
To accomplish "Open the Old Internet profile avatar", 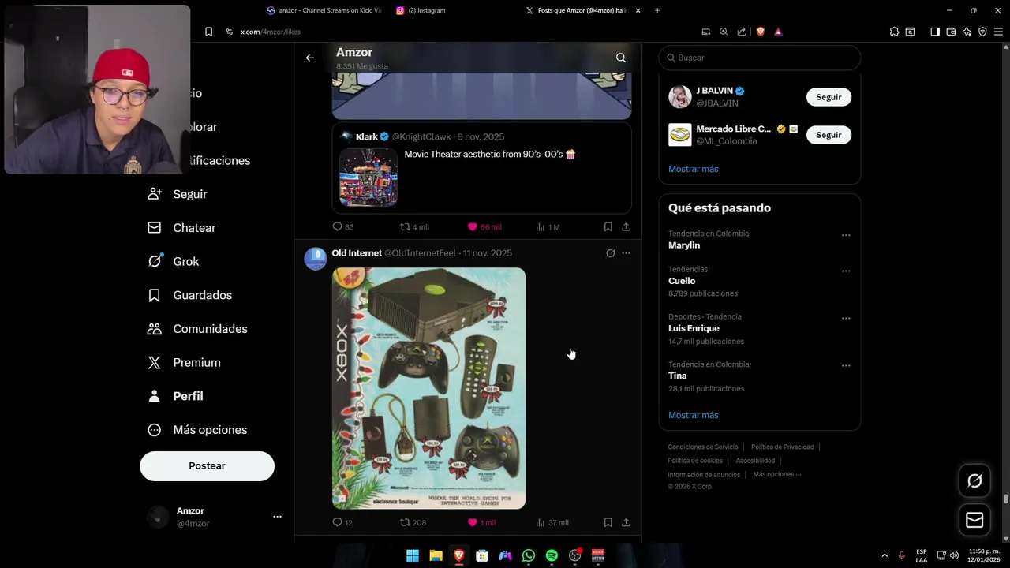I will point(316,259).
